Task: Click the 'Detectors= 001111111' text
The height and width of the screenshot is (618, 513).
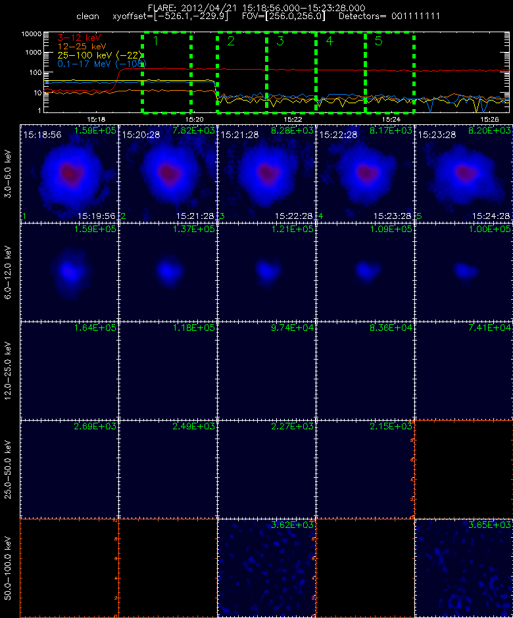Action: coord(389,16)
